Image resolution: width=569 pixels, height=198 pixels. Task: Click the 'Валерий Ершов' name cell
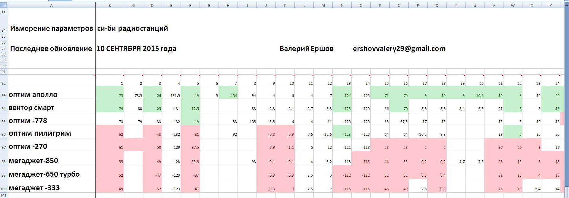pyautogui.click(x=307, y=49)
